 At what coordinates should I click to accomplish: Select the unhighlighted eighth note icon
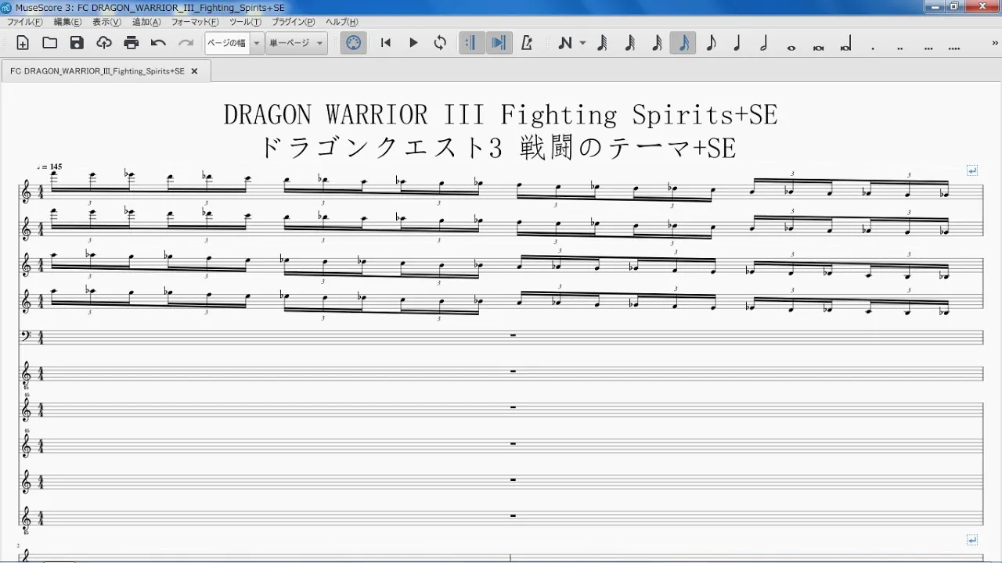(x=711, y=43)
